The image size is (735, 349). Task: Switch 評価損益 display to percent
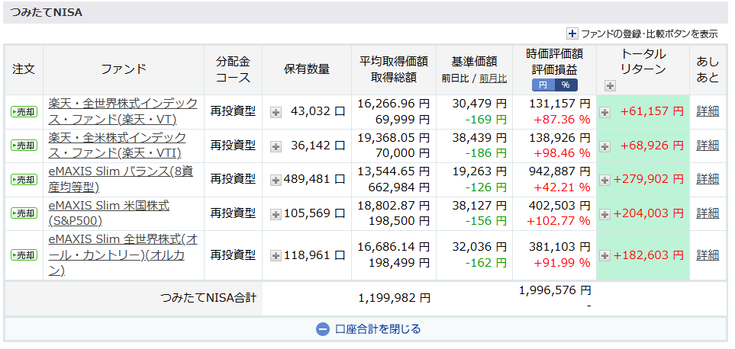pyautogui.click(x=566, y=85)
